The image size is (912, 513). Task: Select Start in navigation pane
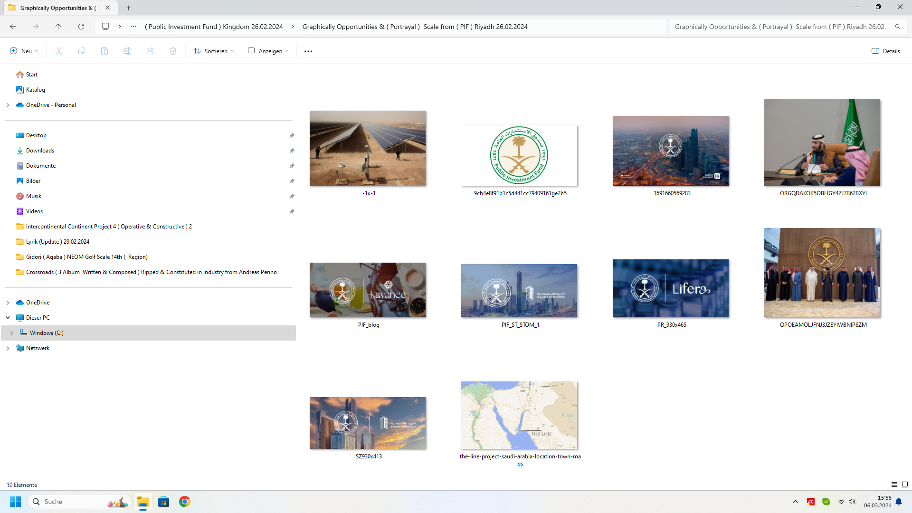click(x=32, y=75)
